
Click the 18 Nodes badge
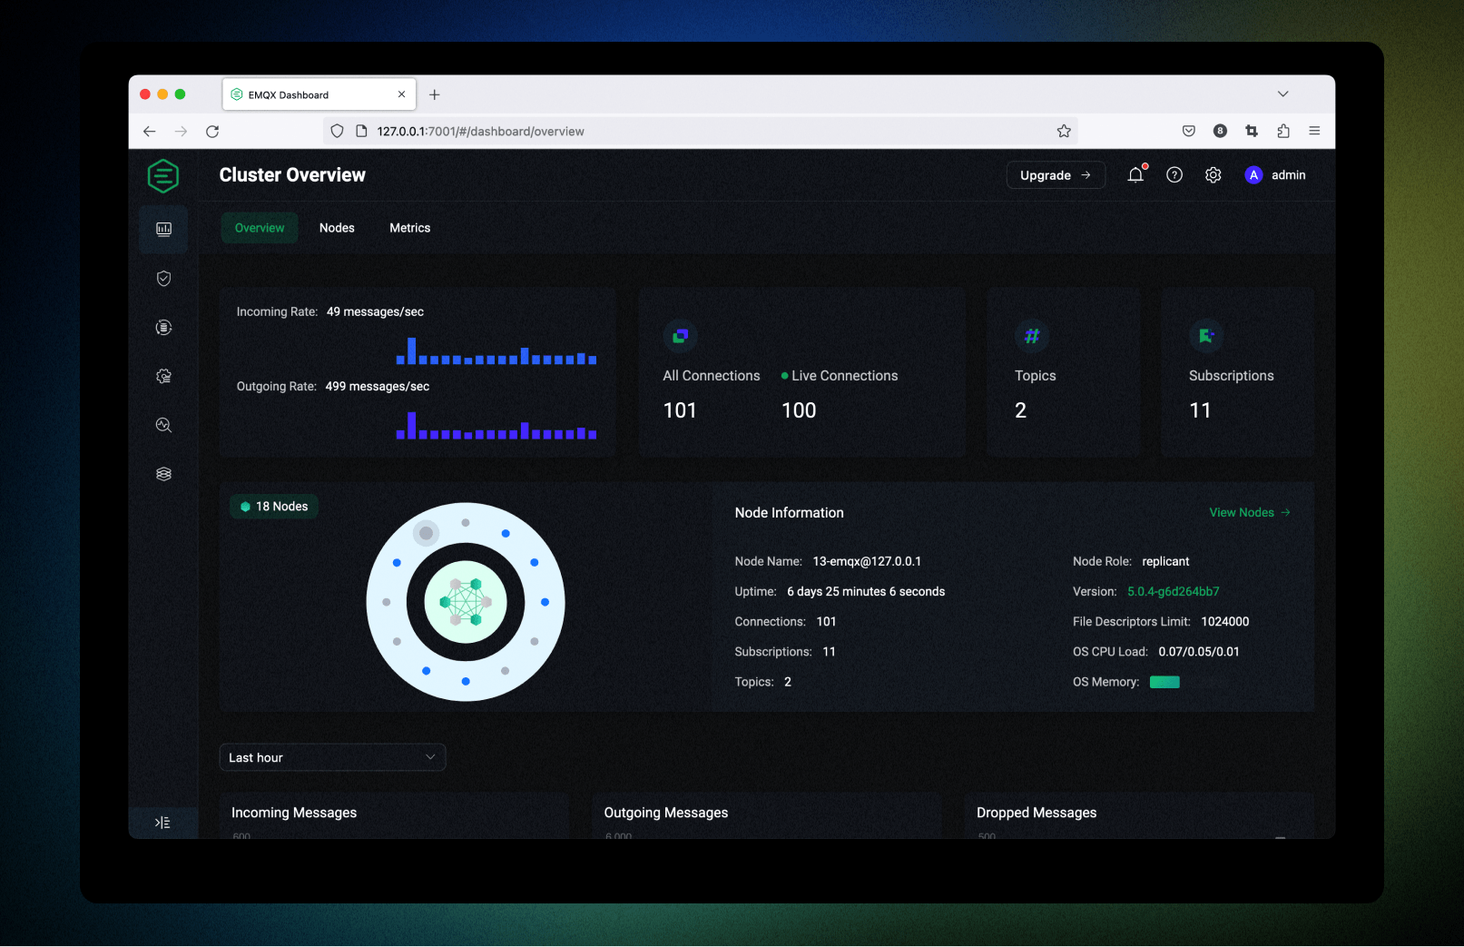click(274, 507)
